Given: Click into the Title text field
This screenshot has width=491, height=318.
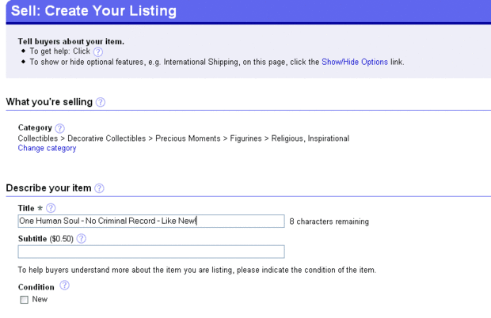Looking at the screenshot, I should (150, 221).
